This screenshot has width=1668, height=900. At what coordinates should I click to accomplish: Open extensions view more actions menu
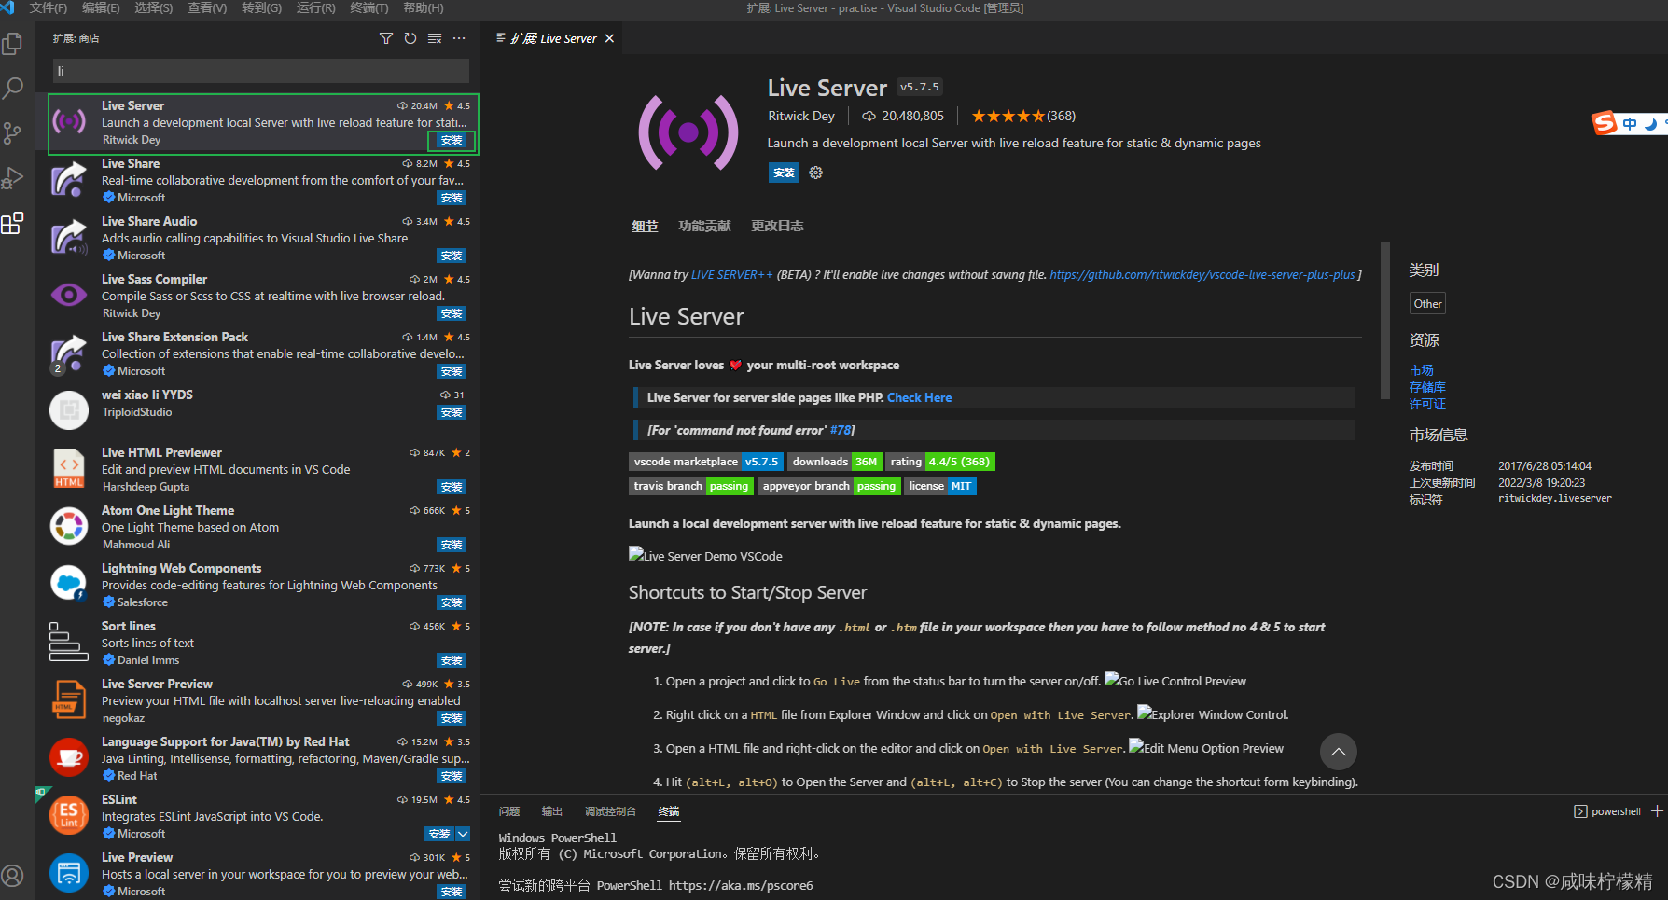[459, 38]
